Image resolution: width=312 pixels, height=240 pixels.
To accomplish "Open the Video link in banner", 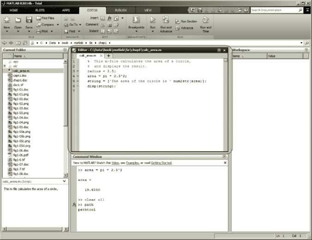I will click(115, 163).
